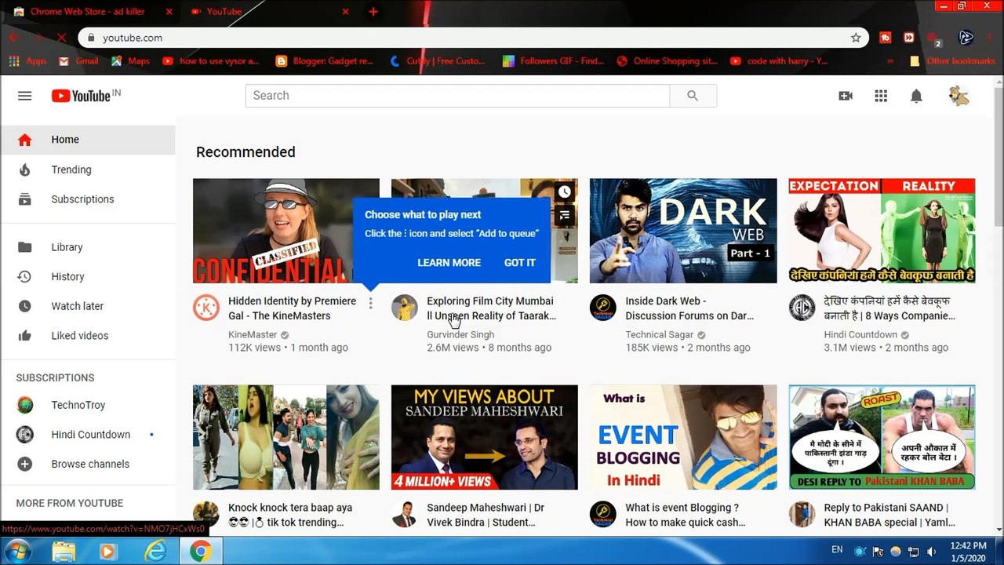Image resolution: width=1004 pixels, height=565 pixels.
Task: Open History in the sidebar
Action: click(x=88, y=276)
